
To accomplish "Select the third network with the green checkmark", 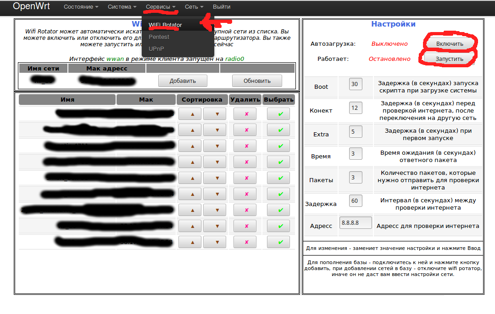I will point(278,146).
